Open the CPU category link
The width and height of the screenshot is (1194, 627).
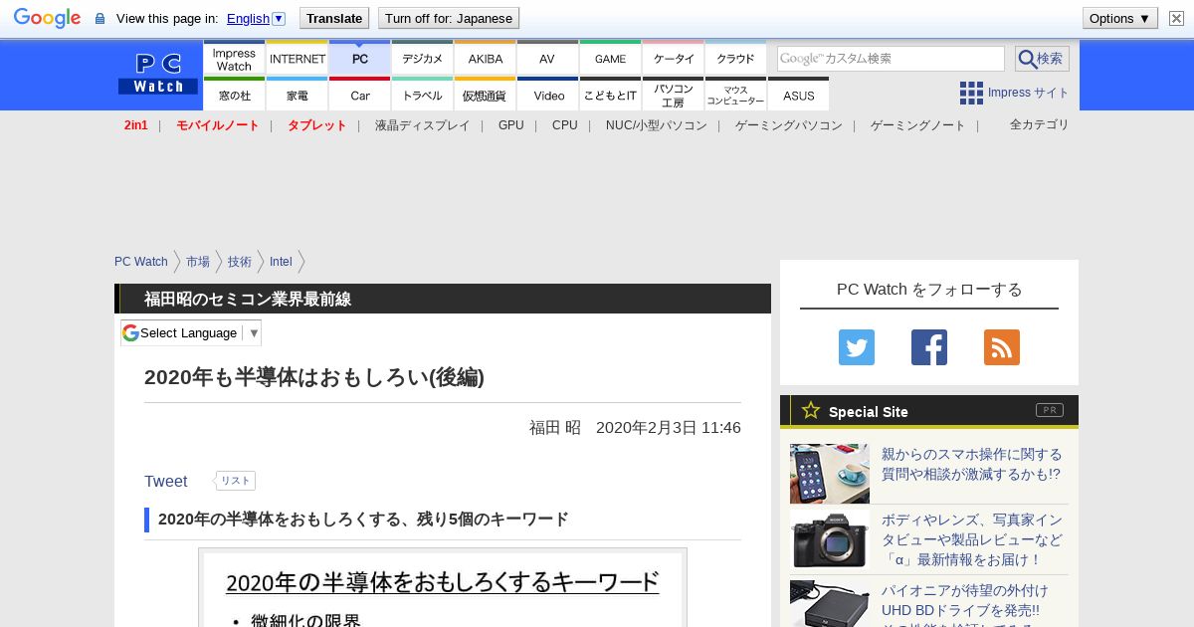(565, 125)
